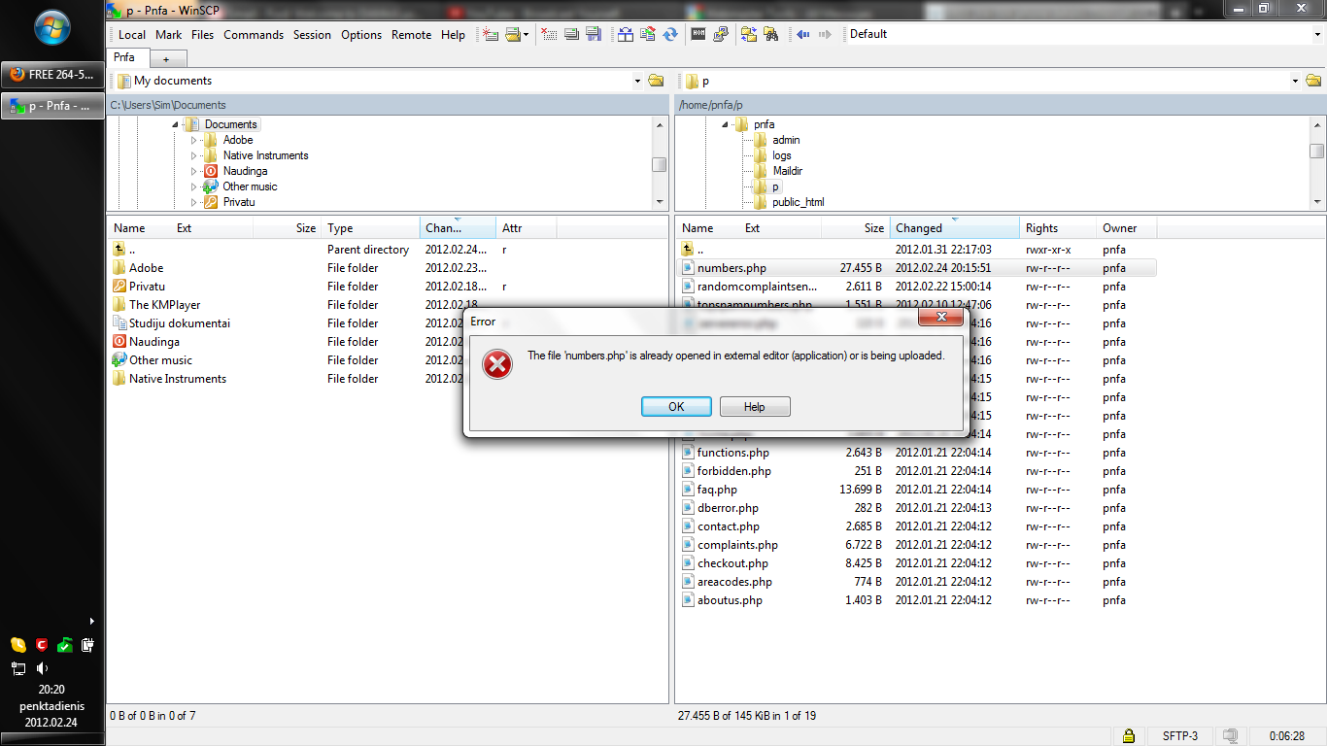Open the My documents drive dropdown
This screenshot has width=1327, height=746.
(637, 81)
